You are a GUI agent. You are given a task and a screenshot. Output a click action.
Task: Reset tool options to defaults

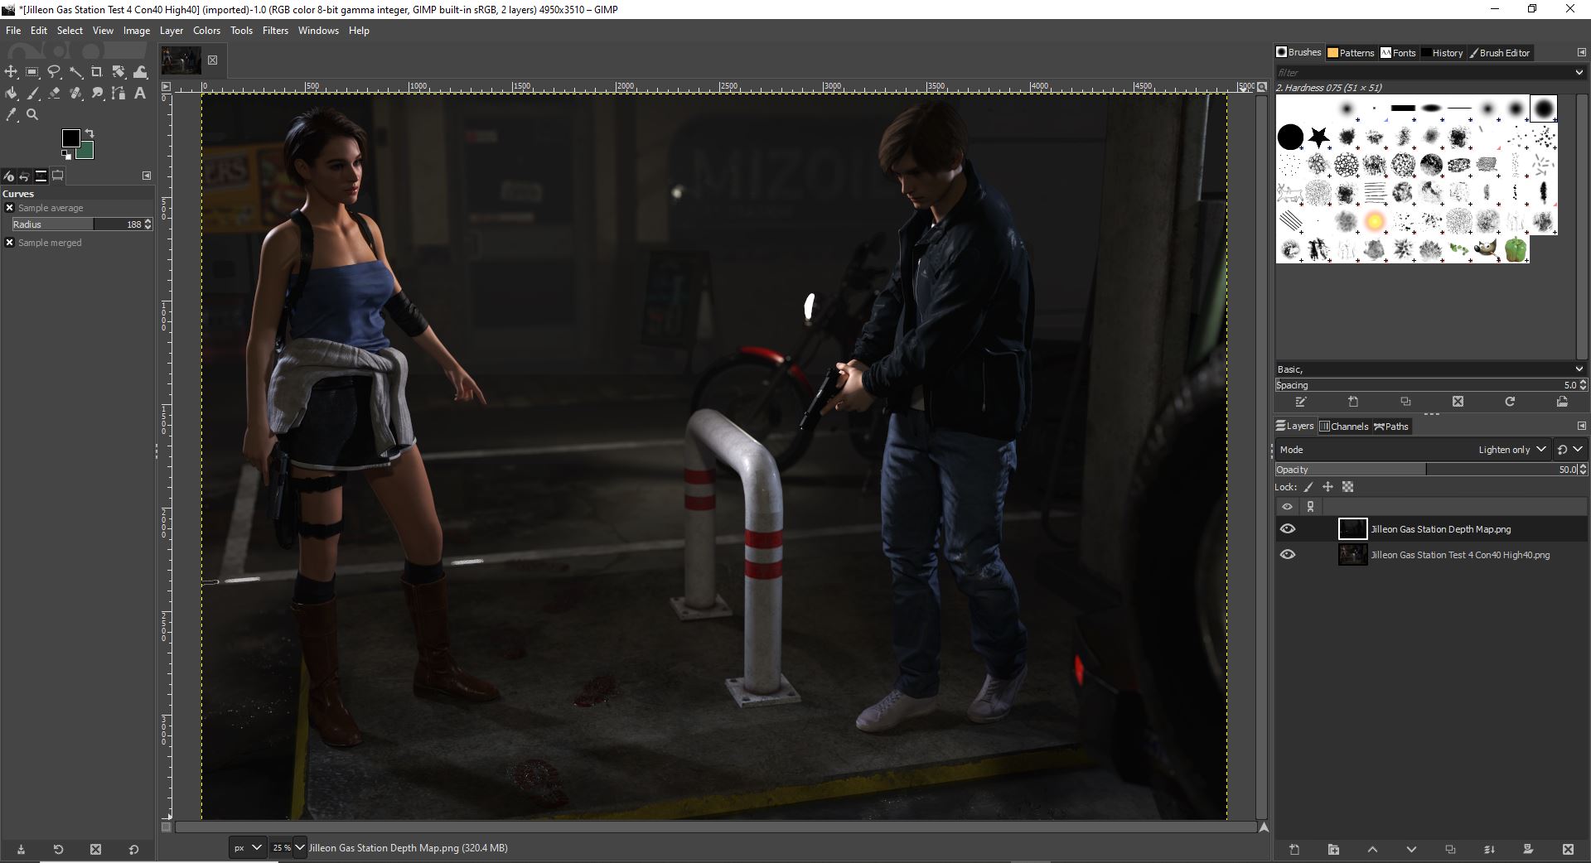click(133, 850)
